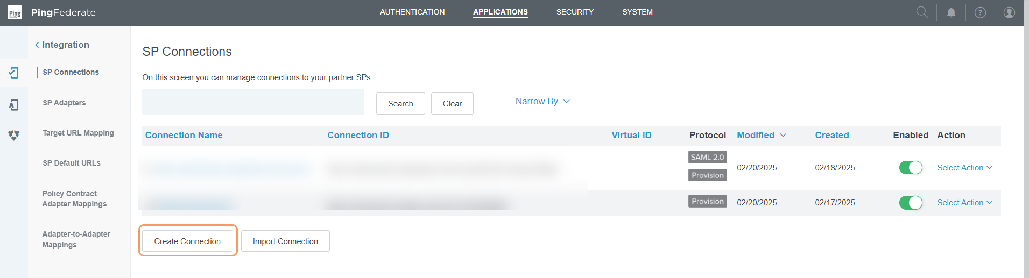Screen dimensions: 1029x278
Task: Open the AUTHENTICATION tab
Action: tap(412, 12)
